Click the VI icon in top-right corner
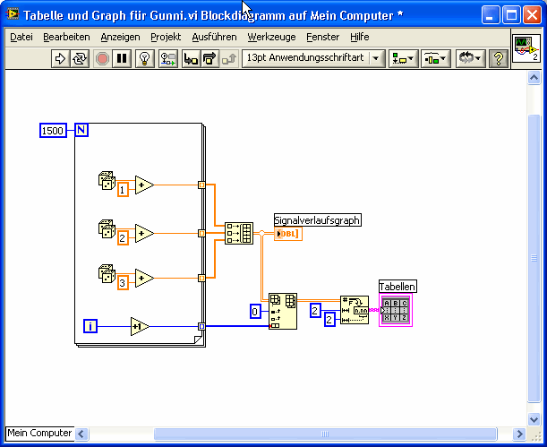 click(x=526, y=48)
